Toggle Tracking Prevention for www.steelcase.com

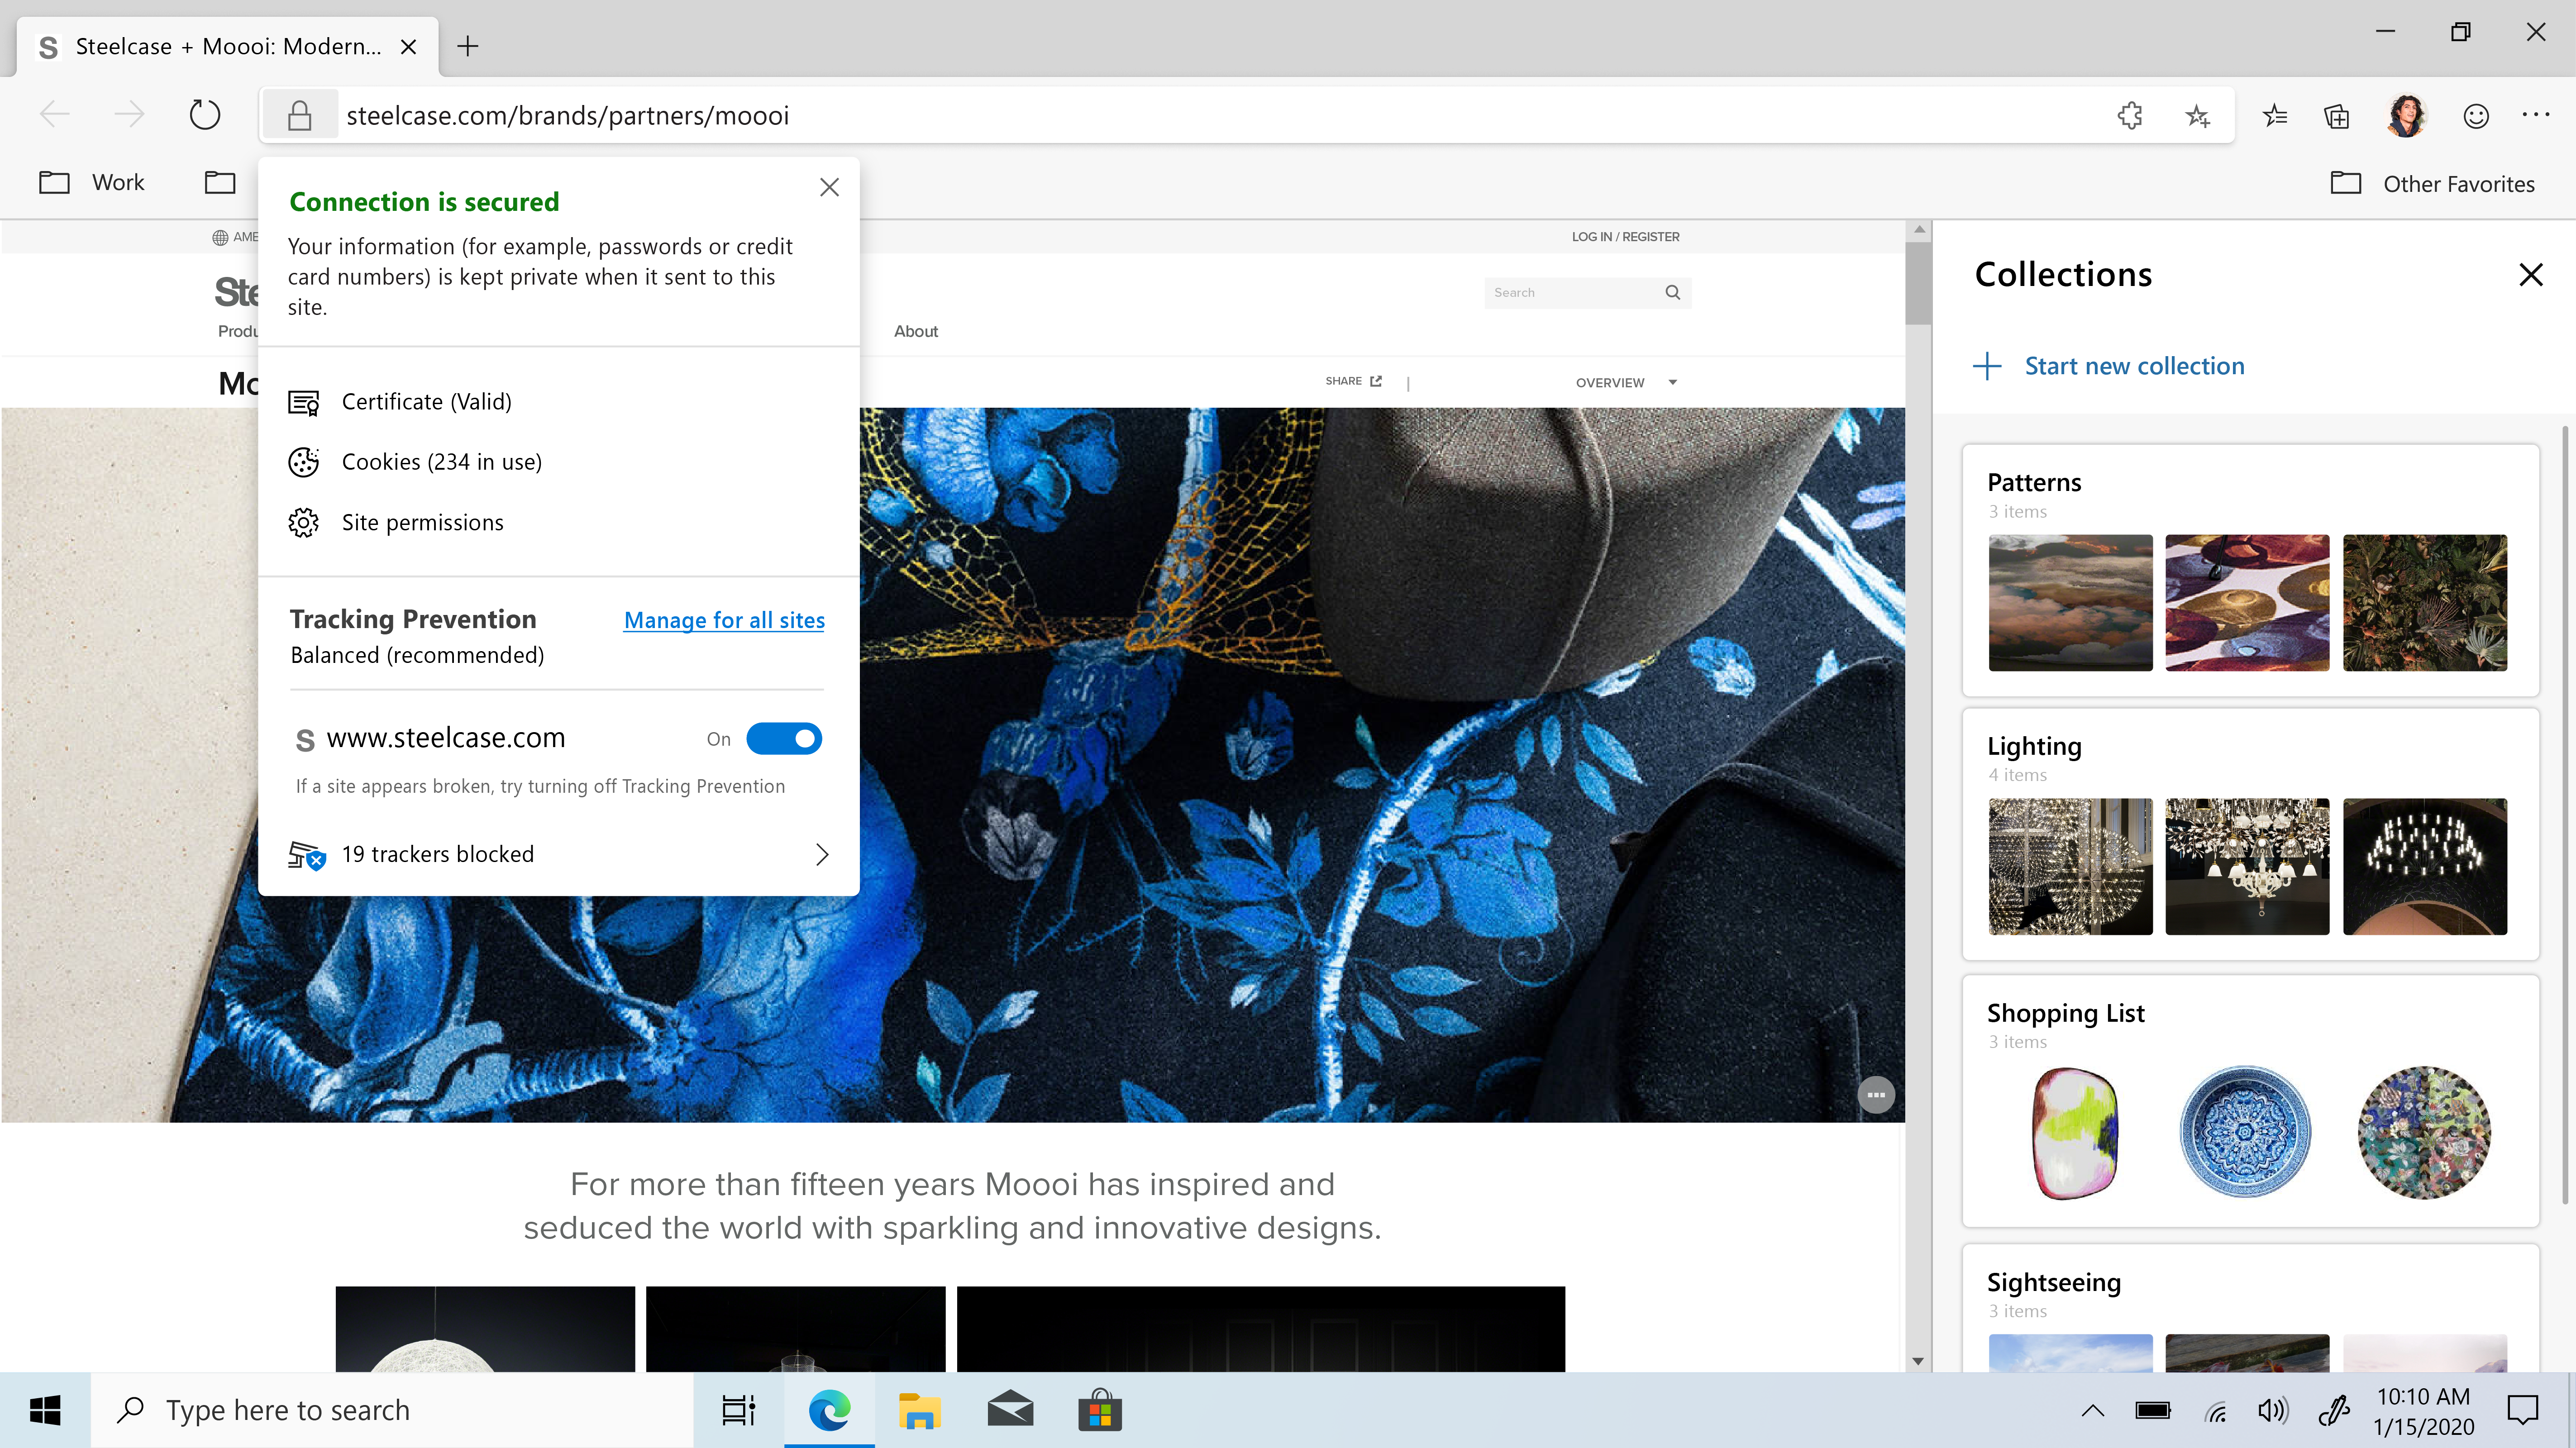click(784, 739)
